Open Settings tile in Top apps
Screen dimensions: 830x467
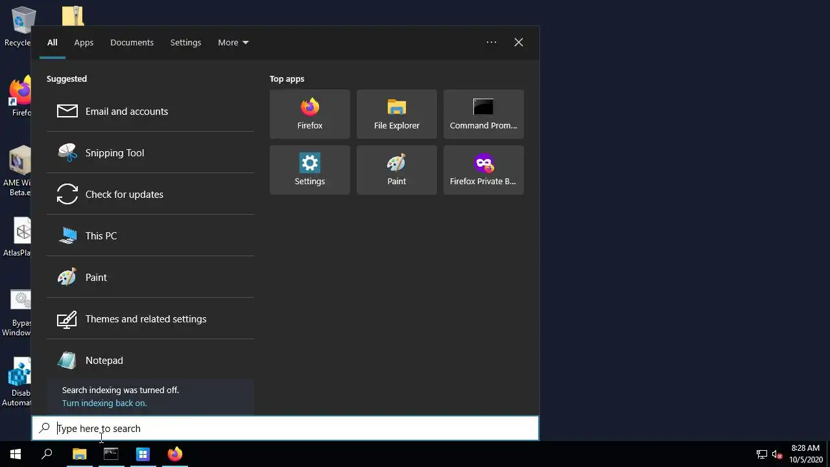[x=310, y=170]
